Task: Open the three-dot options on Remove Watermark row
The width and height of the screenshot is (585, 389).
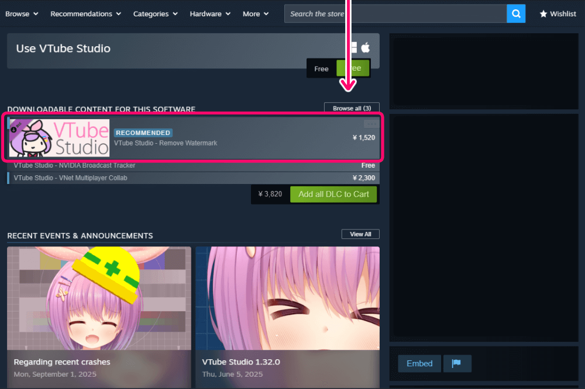Action: [371, 124]
